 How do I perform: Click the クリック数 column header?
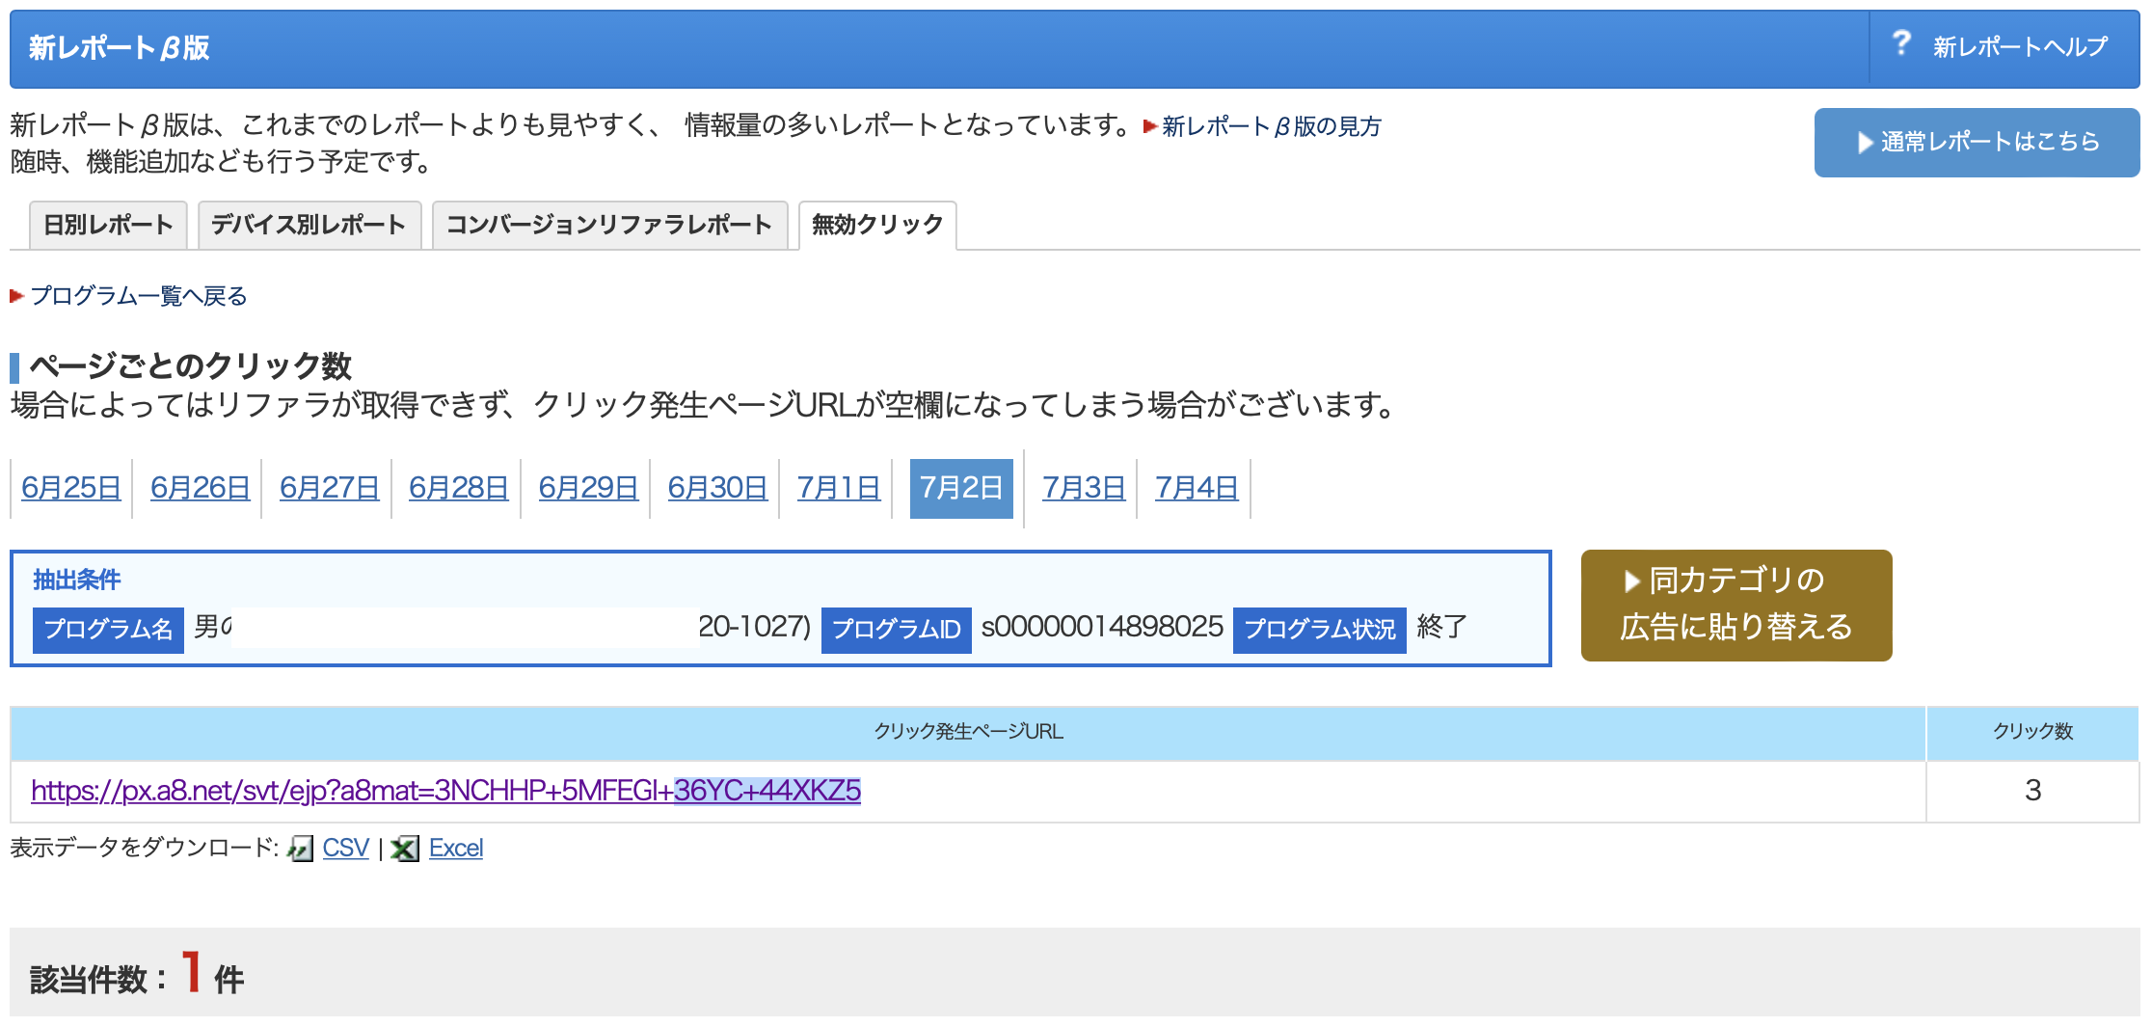pyautogui.click(x=2032, y=732)
